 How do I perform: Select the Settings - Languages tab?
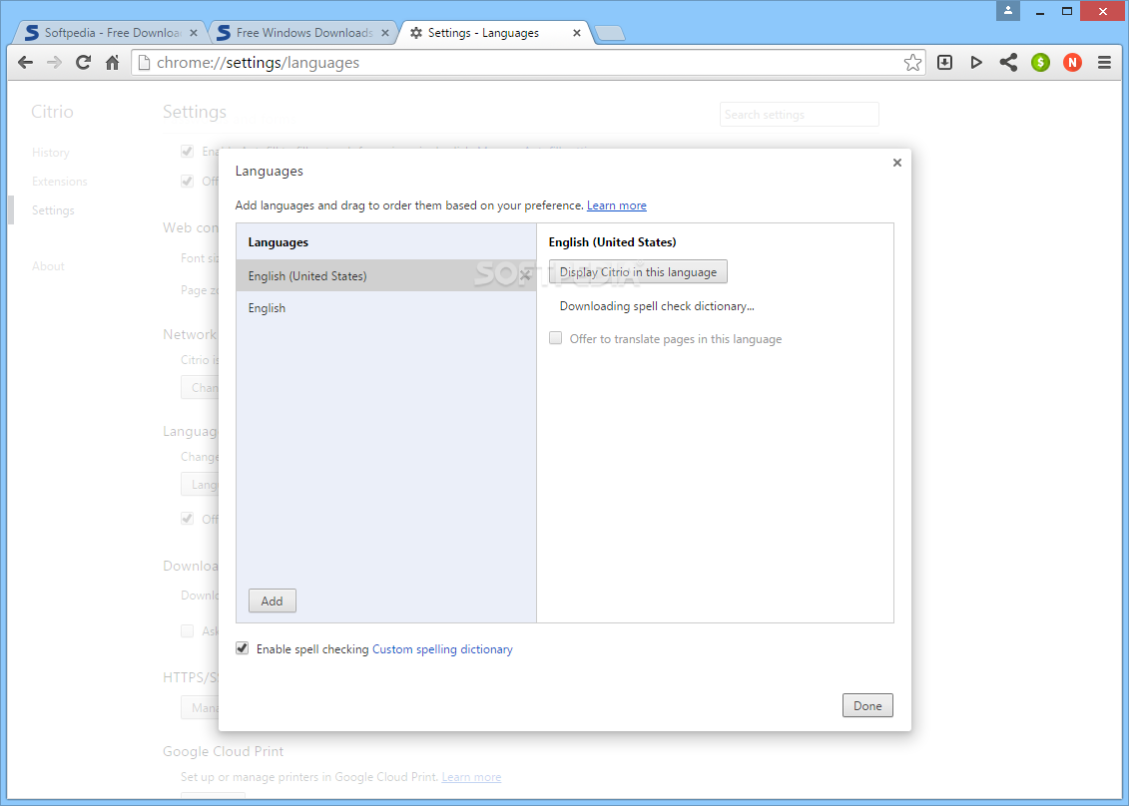pyautogui.click(x=493, y=33)
